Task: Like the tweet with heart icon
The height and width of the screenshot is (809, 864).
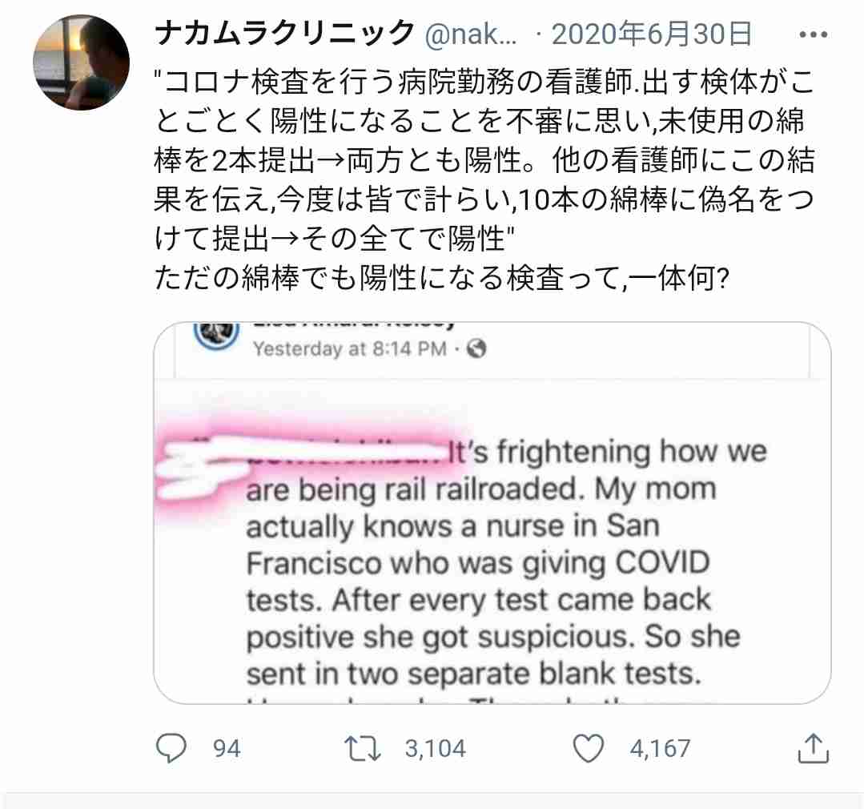Action: pos(589,748)
